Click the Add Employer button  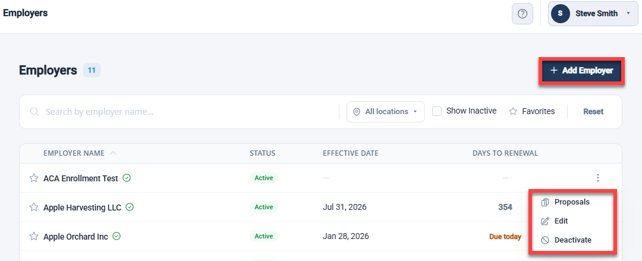pyautogui.click(x=581, y=71)
